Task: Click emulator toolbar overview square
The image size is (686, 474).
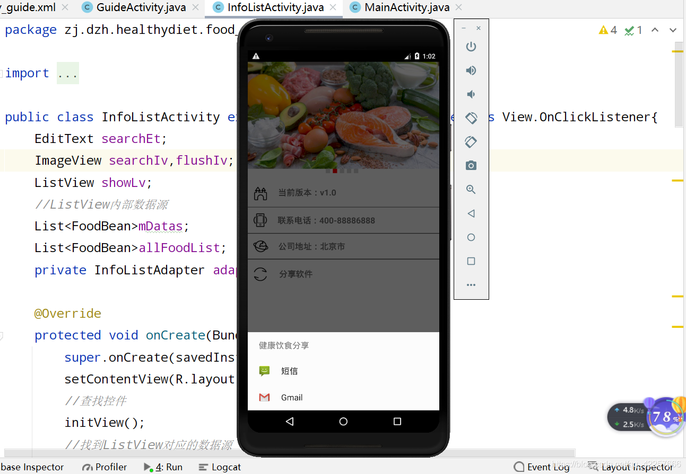Action: tap(471, 261)
